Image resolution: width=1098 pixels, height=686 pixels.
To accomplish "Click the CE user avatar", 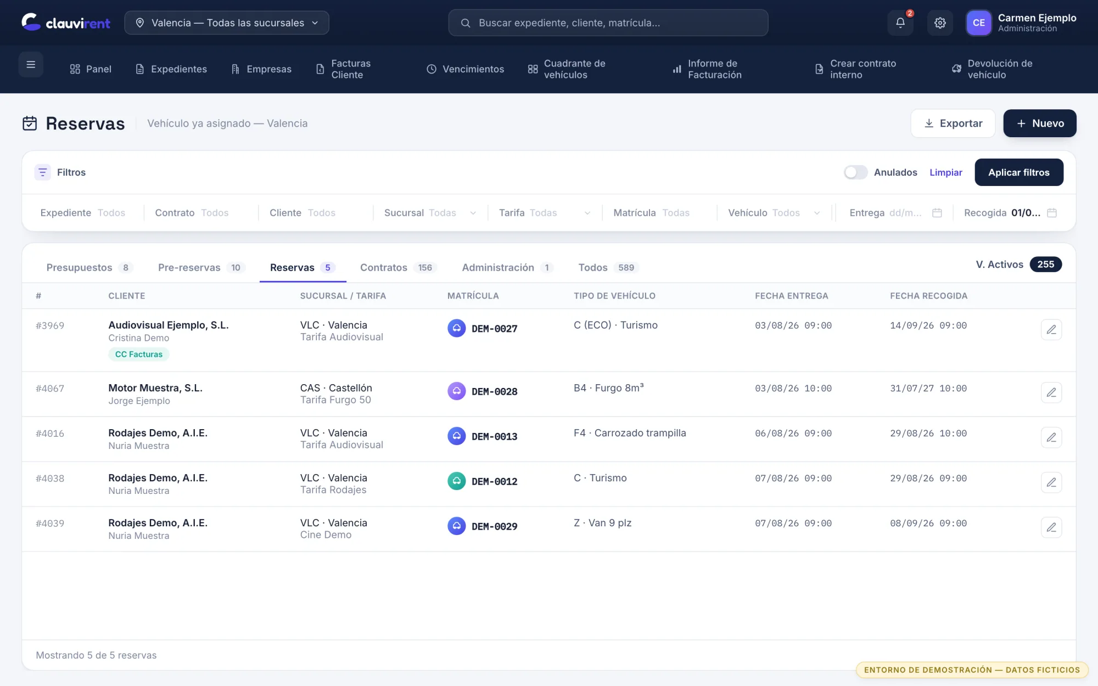I will coord(978,23).
